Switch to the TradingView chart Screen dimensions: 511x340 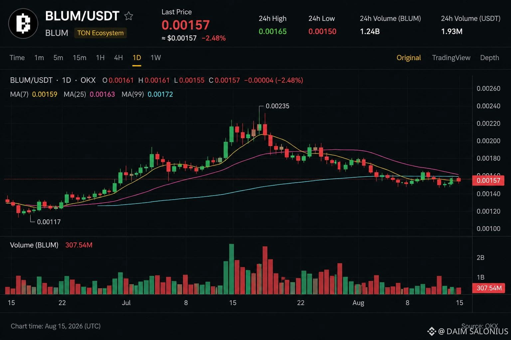tap(451, 58)
